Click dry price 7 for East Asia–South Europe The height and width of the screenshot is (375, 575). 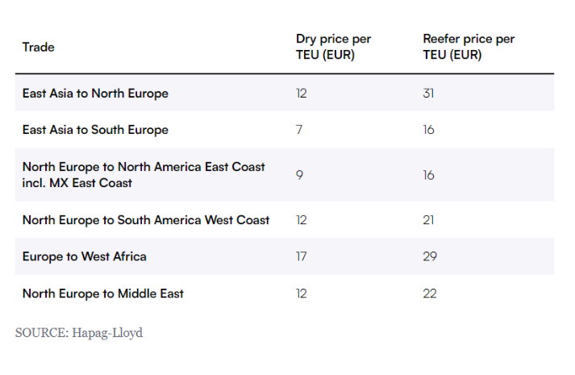pos(299,129)
